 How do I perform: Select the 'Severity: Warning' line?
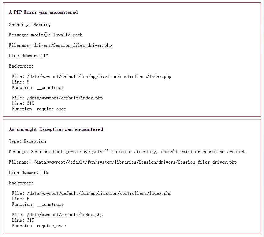coord(30,24)
